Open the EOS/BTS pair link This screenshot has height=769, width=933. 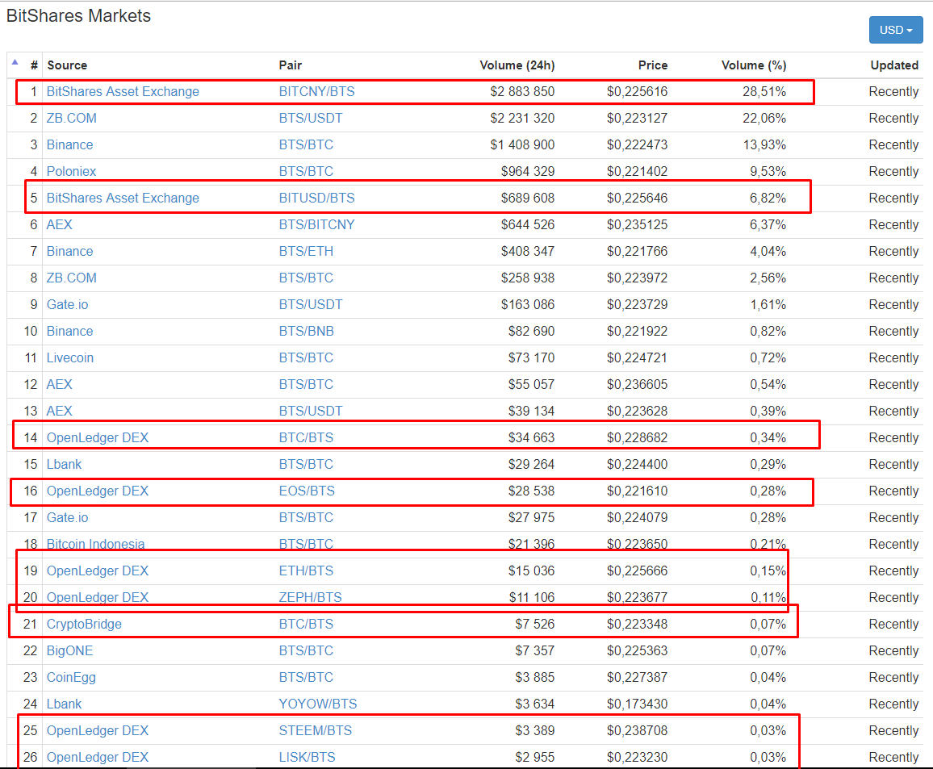pos(306,491)
